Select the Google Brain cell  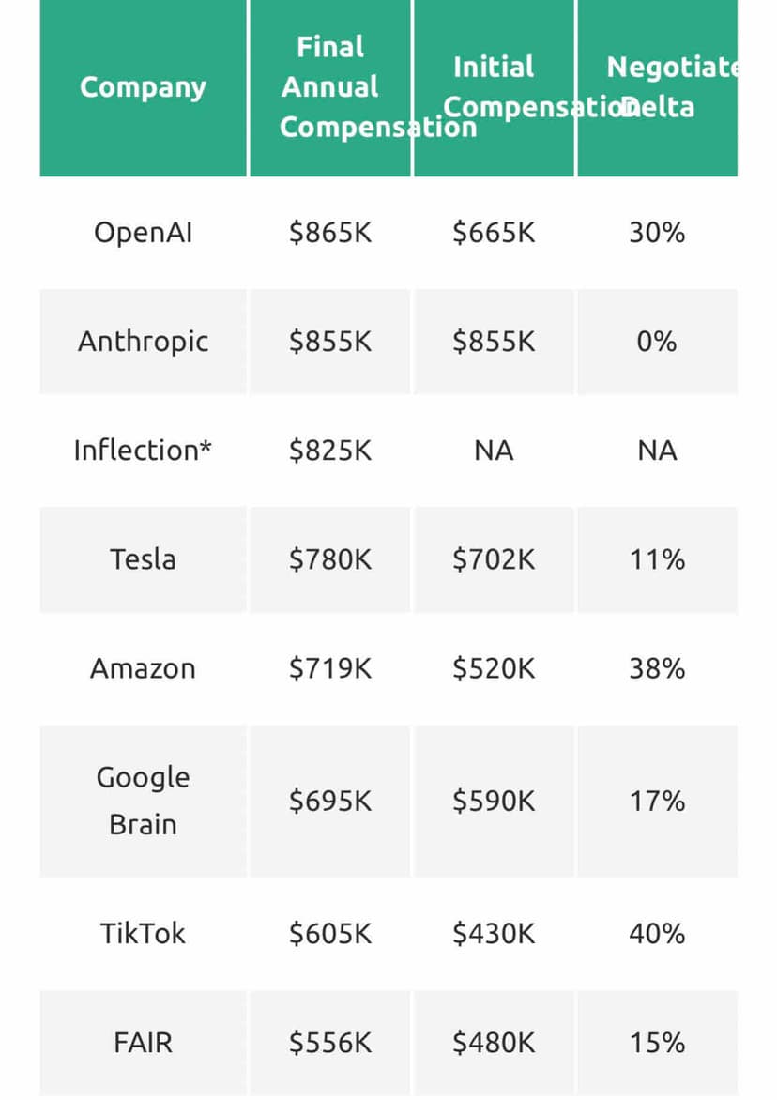tap(143, 801)
